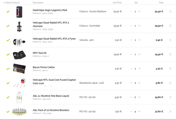Decrease quantity of A&L Pack of 10 Nicotine Boosters

click(131, 112)
